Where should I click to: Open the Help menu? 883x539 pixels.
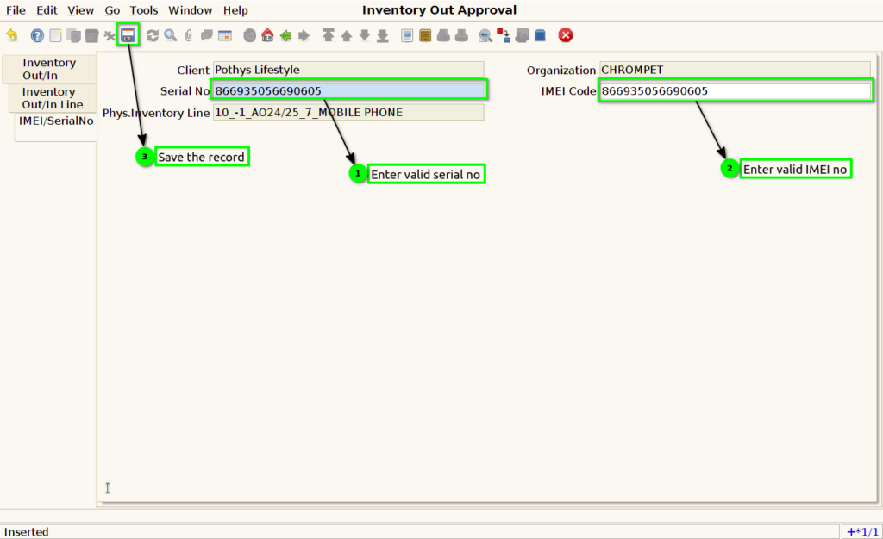235,10
